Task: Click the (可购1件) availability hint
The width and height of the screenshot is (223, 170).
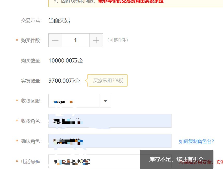Action: 118,40
